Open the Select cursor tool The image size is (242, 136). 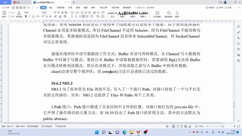point(177,14)
